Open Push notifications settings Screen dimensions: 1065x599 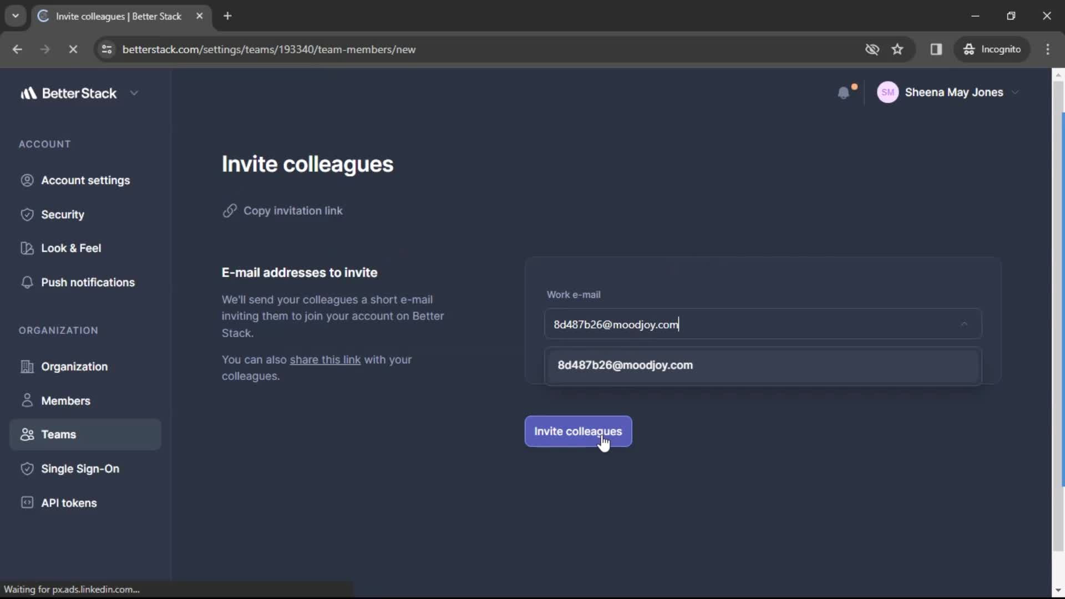[85, 282]
